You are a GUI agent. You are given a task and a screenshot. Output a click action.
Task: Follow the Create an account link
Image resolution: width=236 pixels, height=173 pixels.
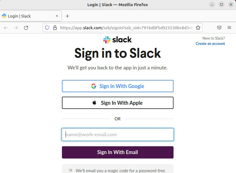pyautogui.click(x=210, y=43)
